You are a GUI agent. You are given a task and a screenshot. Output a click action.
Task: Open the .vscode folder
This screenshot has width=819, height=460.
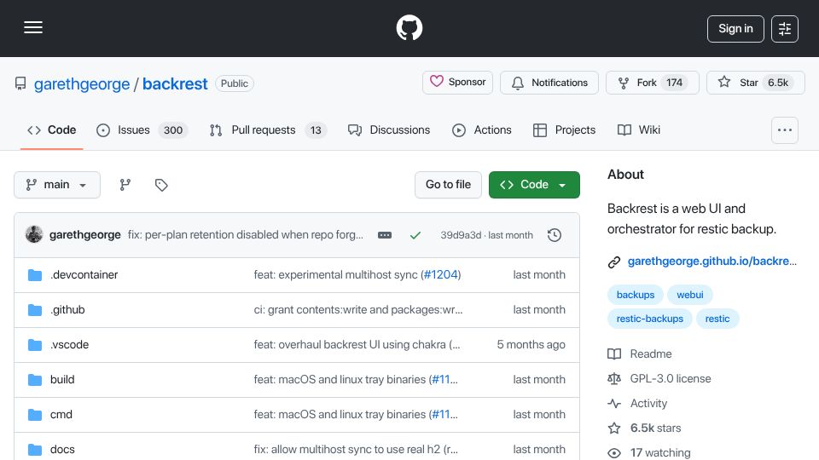click(69, 345)
